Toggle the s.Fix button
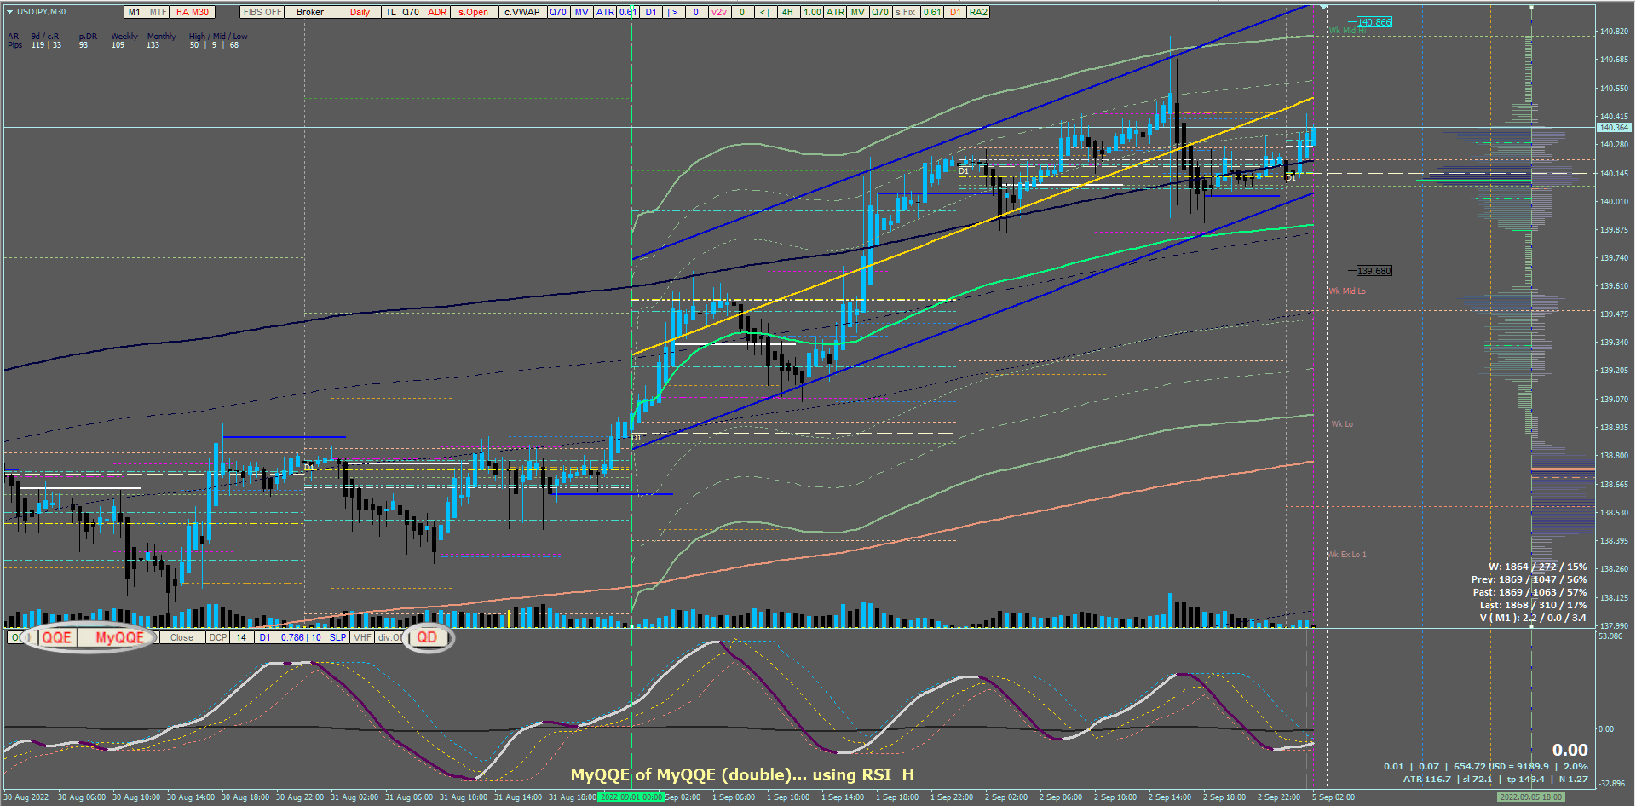The height and width of the screenshot is (806, 1636). (905, 12)
